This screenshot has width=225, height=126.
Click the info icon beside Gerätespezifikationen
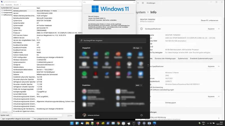tap(141, 29)
